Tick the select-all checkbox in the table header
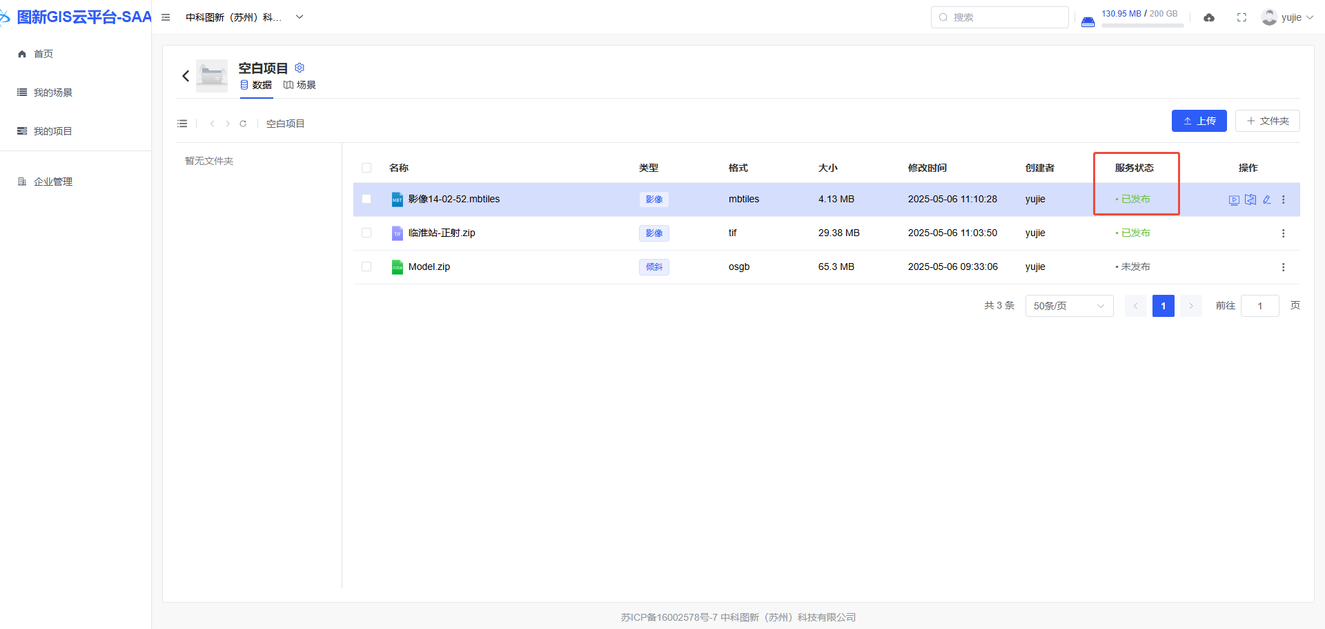 click(x=366, y=168)
